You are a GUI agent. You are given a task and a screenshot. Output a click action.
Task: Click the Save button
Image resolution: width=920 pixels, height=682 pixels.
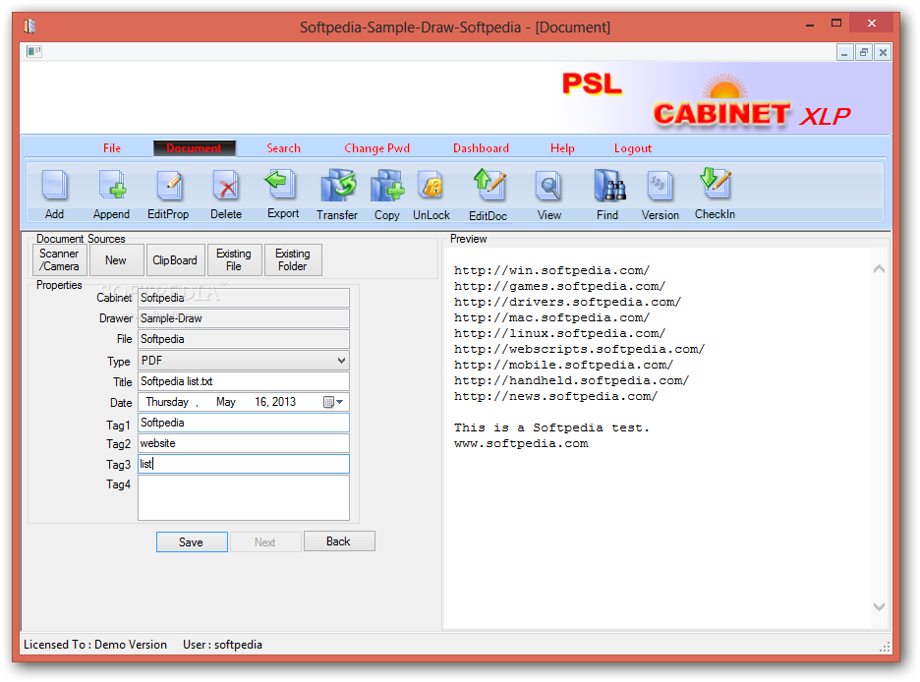coord(192,541)
